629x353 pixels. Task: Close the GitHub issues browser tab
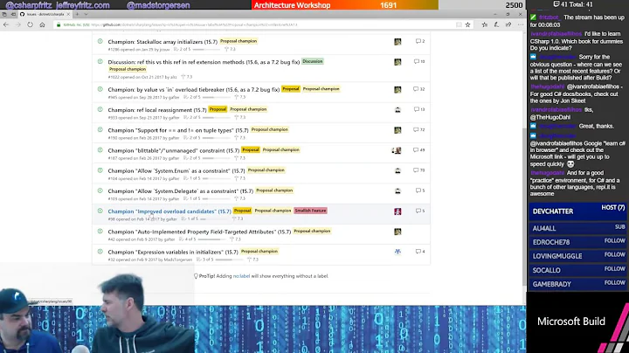point(68,14)
